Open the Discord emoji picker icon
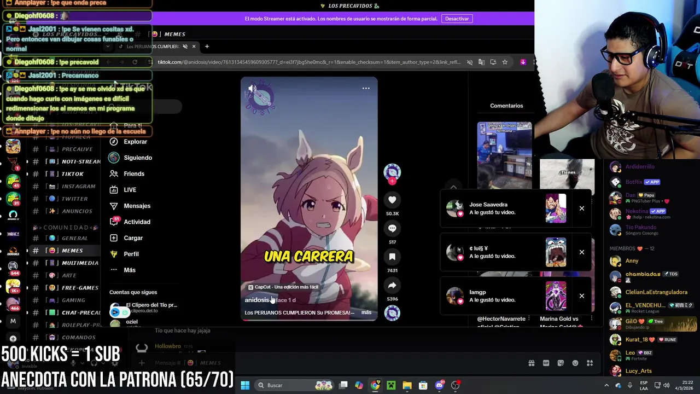Image resolution: width=700 pixels, height=394 pixels. coord(575,363)
